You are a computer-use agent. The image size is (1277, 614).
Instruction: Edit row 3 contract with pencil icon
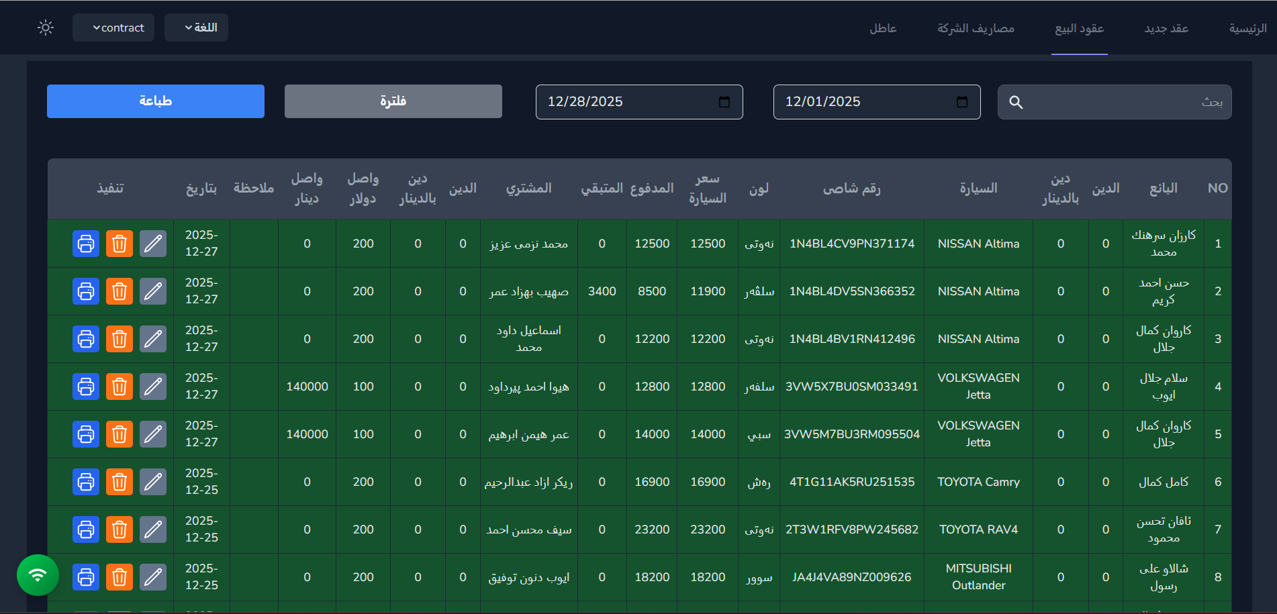pyautogui.click(x=153, y=339)
